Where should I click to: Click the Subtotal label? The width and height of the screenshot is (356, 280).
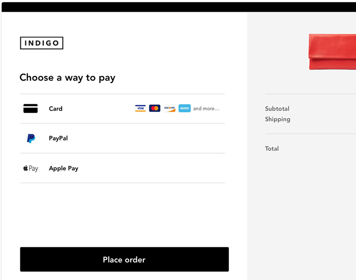click(x=277, y=109)
